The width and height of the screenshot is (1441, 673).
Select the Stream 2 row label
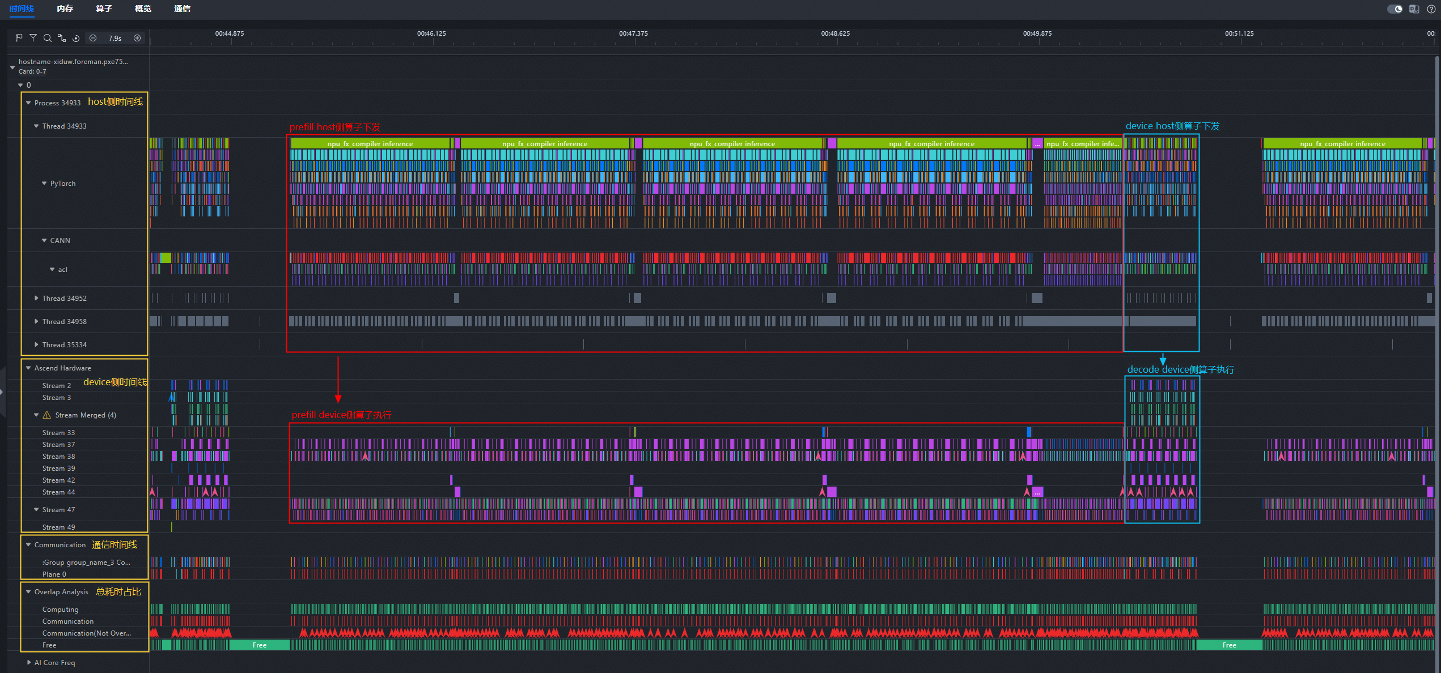pos(57,386)
